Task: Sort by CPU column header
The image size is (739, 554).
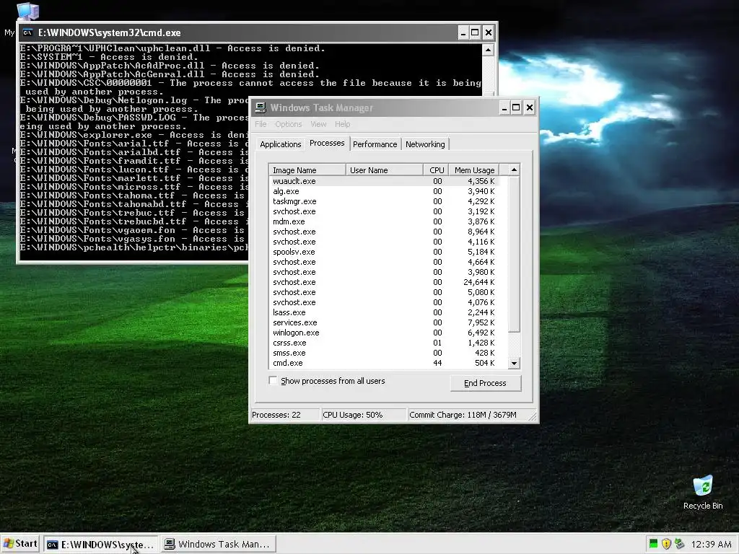Action: tap(435, 170)
